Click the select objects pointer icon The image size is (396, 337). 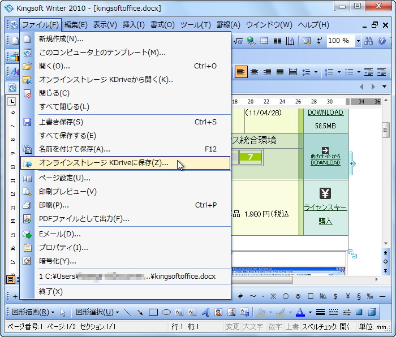[x=63, y=313]
